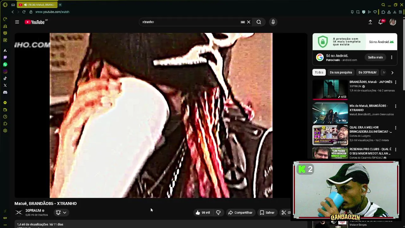Open the YouTube guide hamburger menu
405x228 pixels.
tap(17, 22)
